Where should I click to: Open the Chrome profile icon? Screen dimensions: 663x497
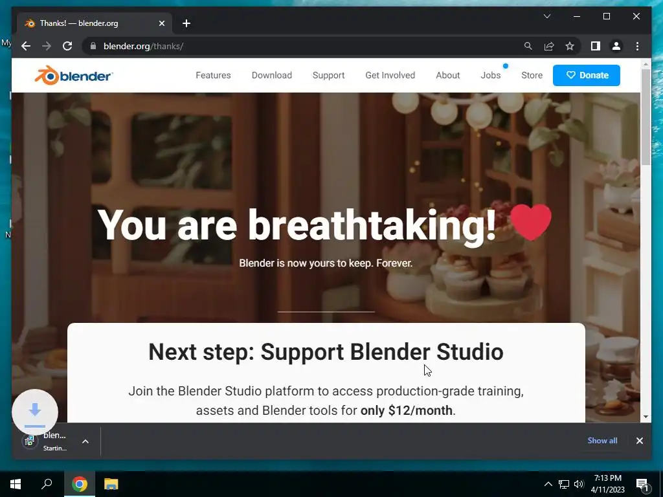pyautogui.click(x=616, y=46)
